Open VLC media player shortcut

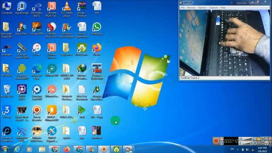(x=67, y=9)
